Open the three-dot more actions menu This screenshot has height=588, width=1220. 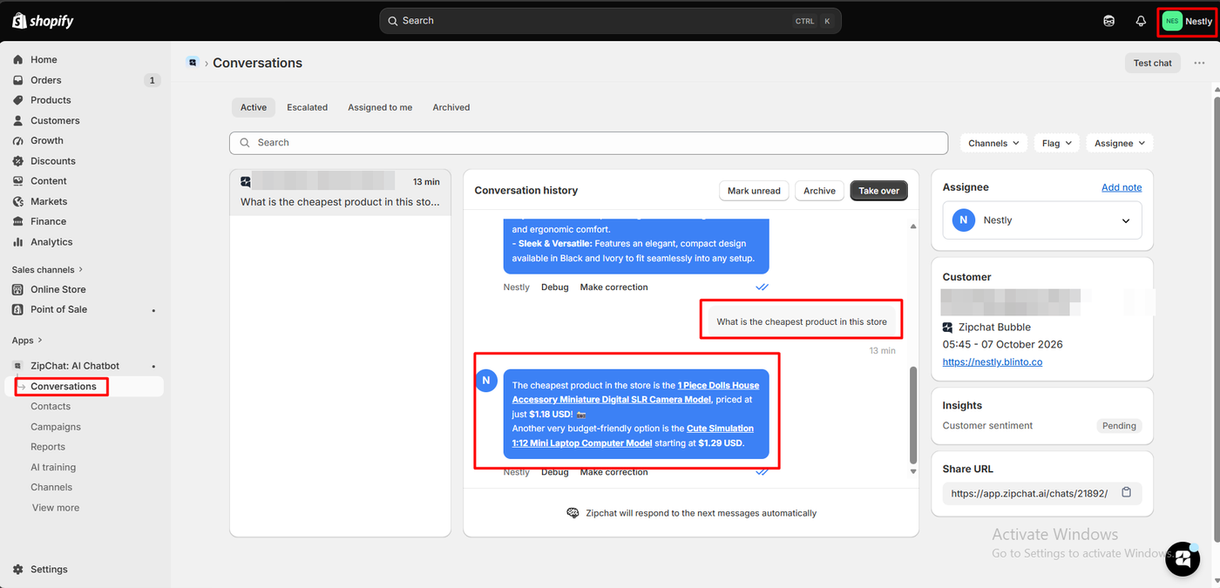point(1199,63)
